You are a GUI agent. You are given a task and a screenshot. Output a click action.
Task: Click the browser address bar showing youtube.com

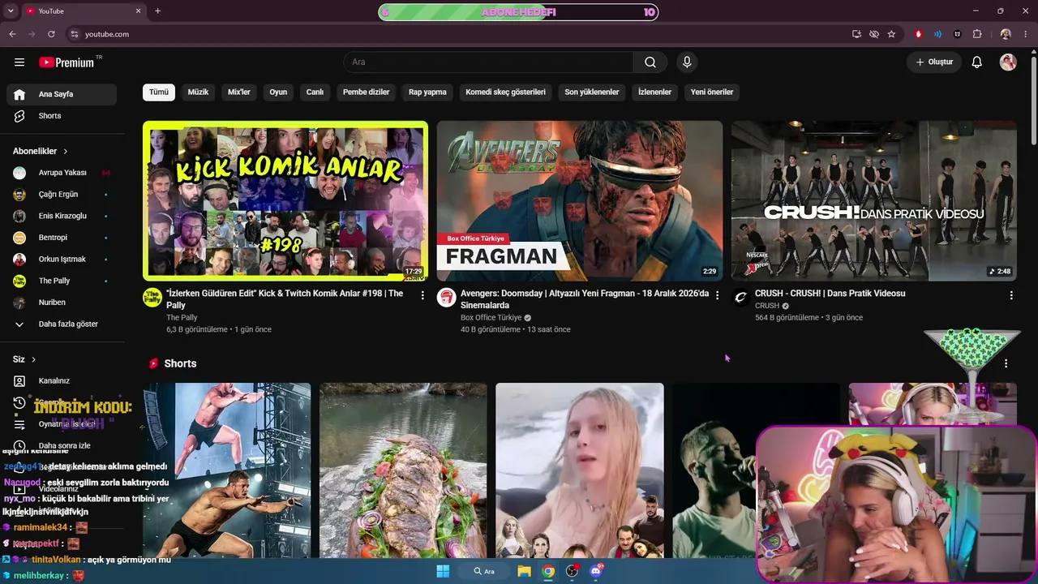454,34
